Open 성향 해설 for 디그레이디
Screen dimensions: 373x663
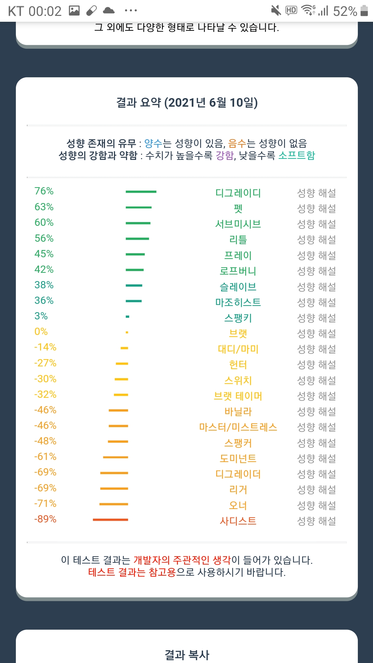[316, 193]
